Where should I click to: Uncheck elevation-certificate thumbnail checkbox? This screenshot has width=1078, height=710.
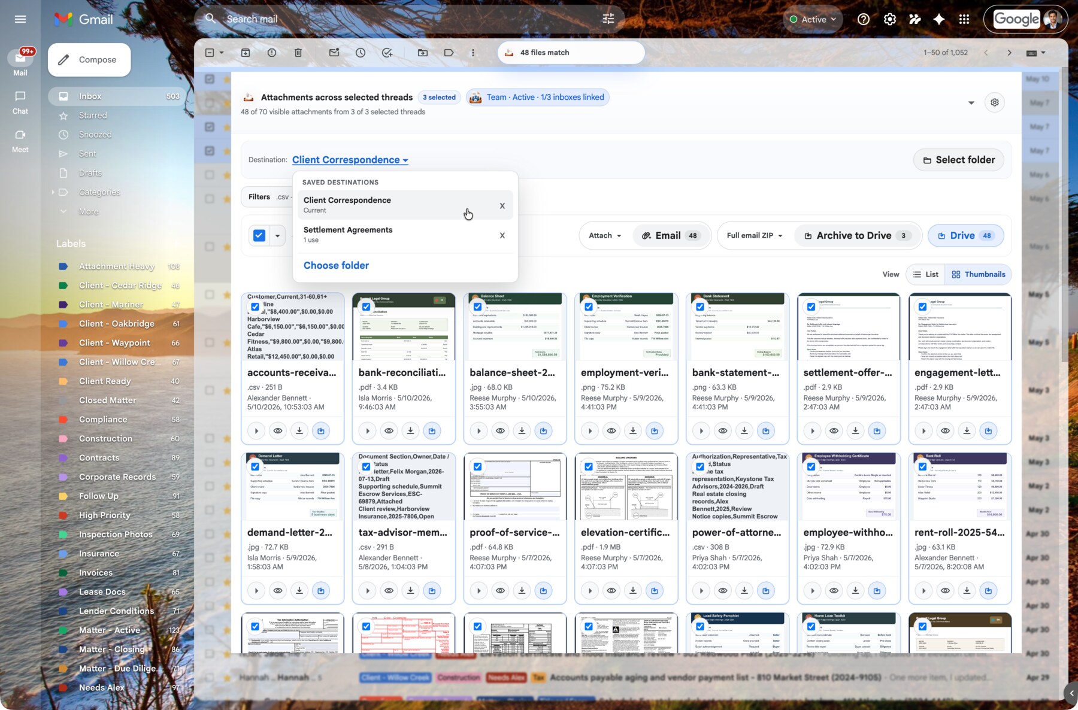(589, 466)
